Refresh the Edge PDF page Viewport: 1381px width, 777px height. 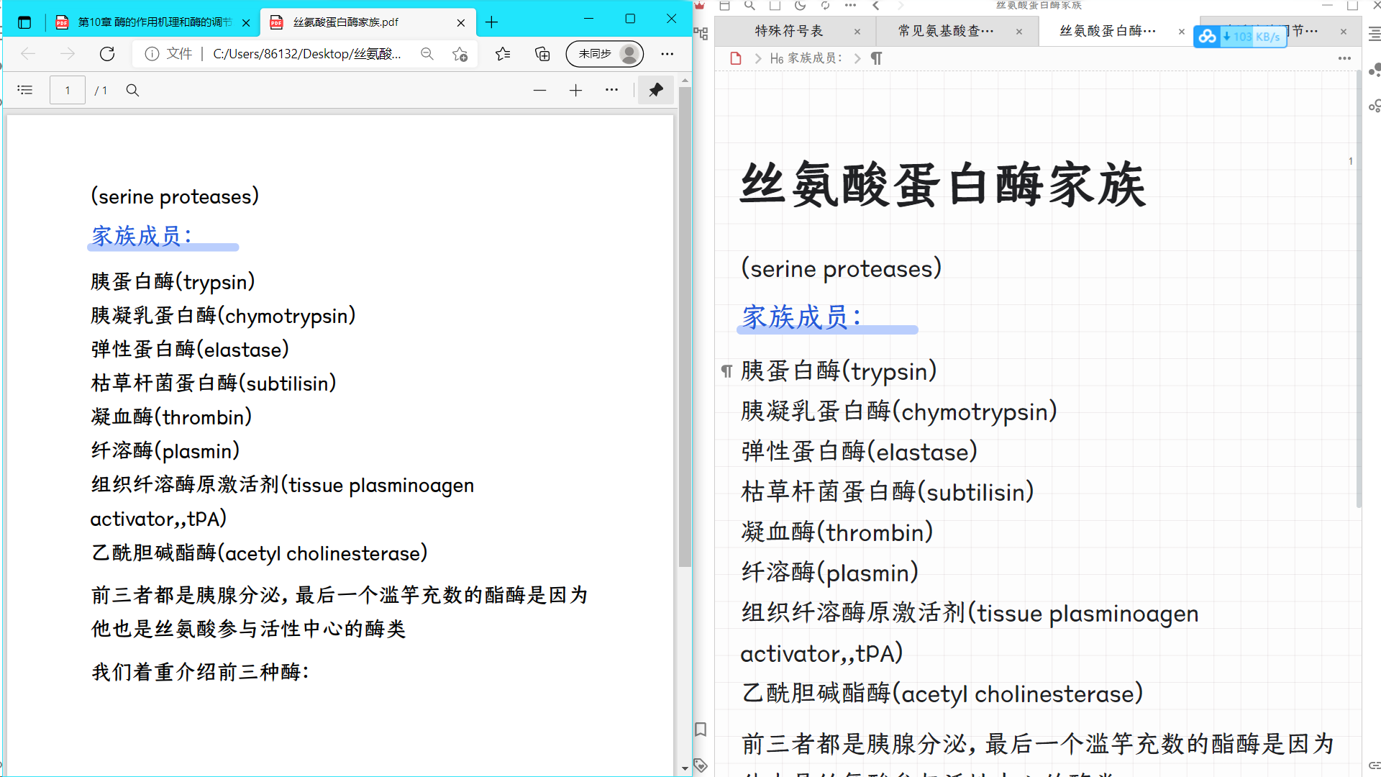[x=107, y=54]
